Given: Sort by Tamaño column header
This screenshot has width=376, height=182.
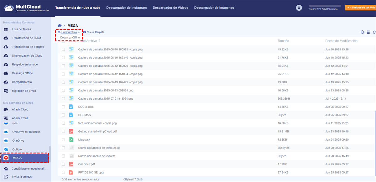Looking at the screenshot, I should point(283,41).
